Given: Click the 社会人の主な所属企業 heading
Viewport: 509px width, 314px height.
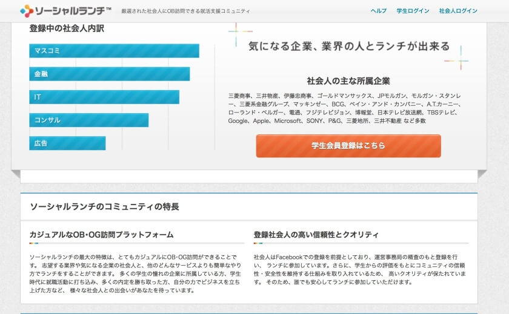Looking at the screenshot, I should point(348,81).
